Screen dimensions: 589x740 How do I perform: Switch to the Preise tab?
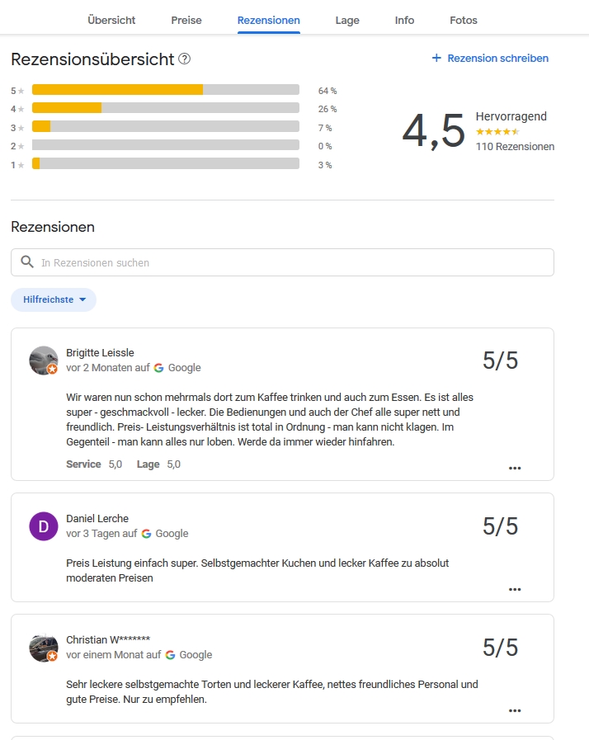coord(186,21)
